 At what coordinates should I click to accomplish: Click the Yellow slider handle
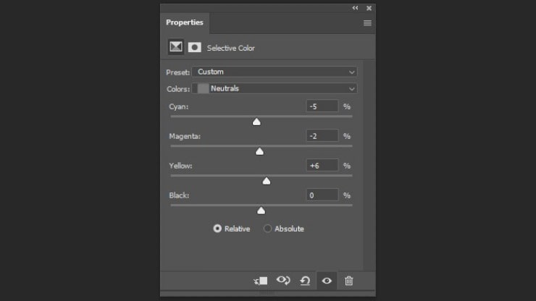[266, 181]
